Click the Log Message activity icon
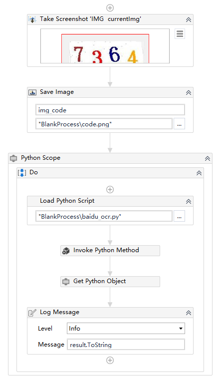The image size is (218, 377). (x=32, y=313)
